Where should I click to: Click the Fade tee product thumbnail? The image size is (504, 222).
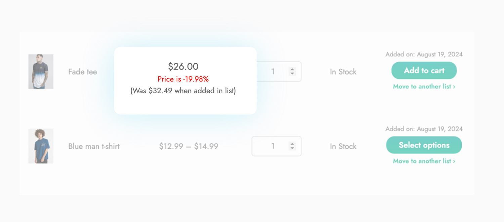[x=41, y=71]
